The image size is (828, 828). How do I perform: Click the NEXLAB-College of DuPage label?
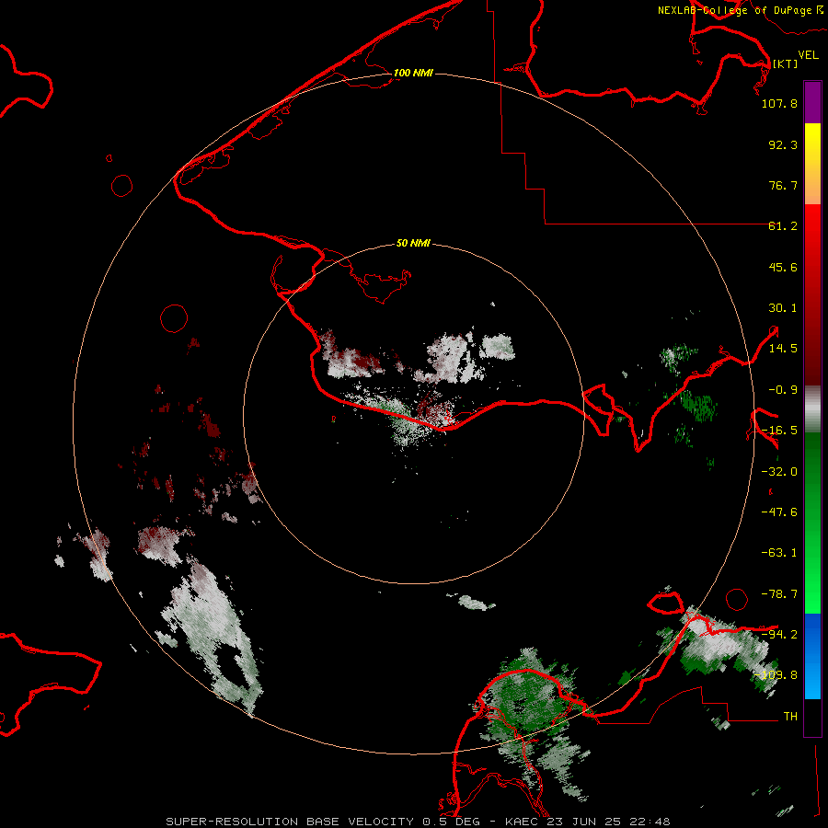tap(740, 10)
